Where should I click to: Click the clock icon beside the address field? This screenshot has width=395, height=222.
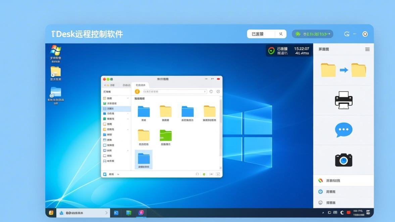[211, 92]
